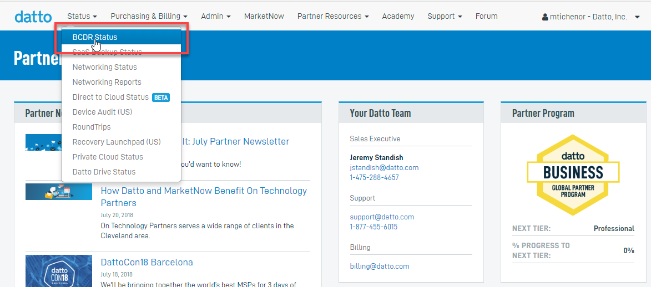The image size is (651, 287).
Task: Open the Support dropdown
Action: pyautogui.click(x=445, y=16)
